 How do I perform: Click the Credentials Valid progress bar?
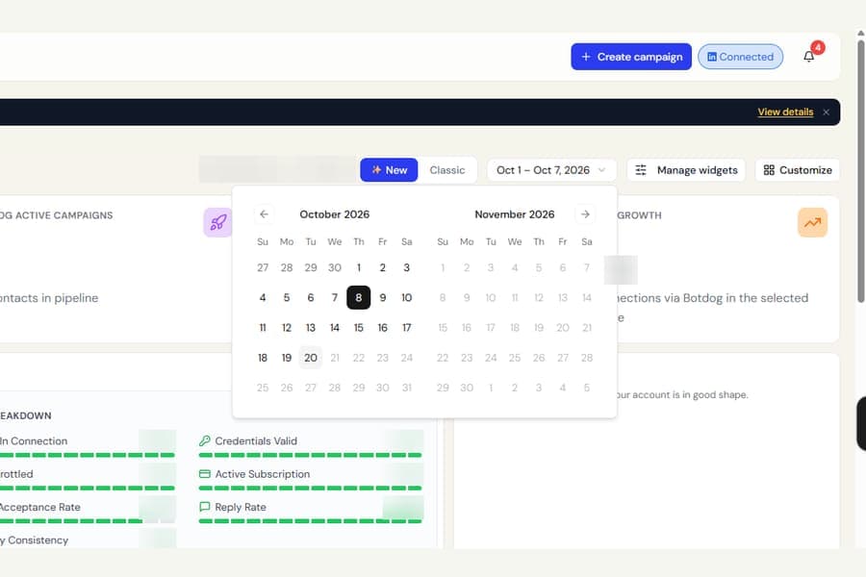pyautogui.click(x=311, y=455)
